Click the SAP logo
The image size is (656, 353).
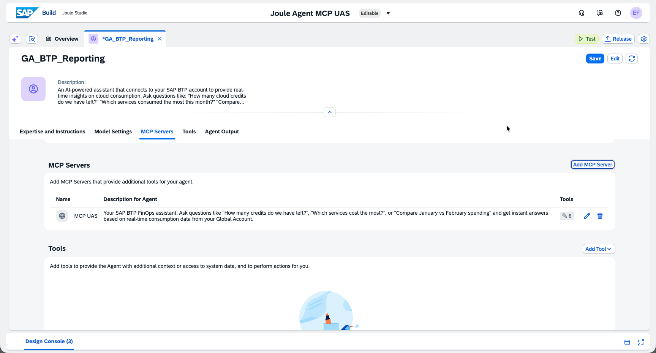[27, 13]
